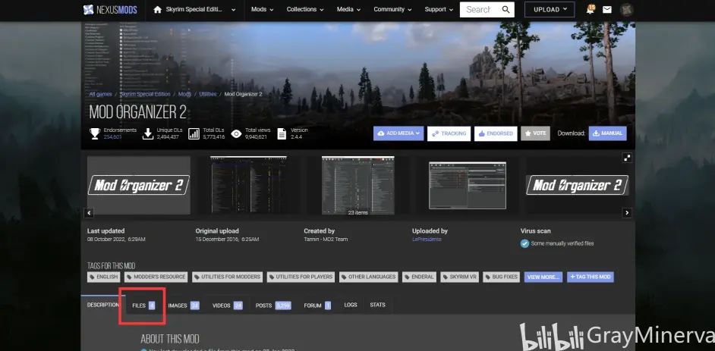Open the Add Media dropdown

(398, 133)
